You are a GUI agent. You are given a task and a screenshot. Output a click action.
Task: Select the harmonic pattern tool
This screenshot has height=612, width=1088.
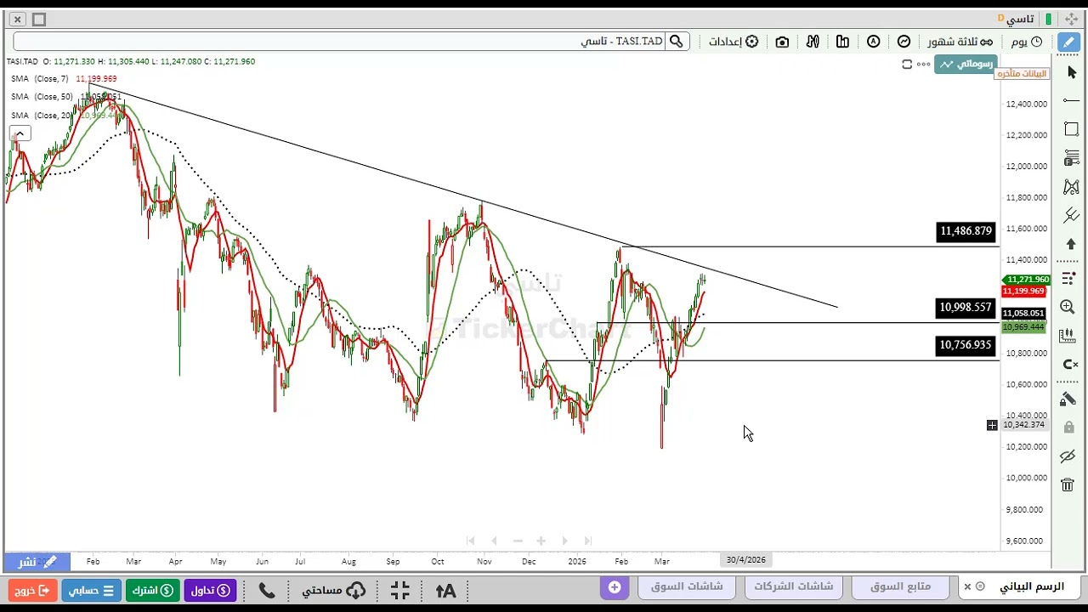click(1071, 187)
